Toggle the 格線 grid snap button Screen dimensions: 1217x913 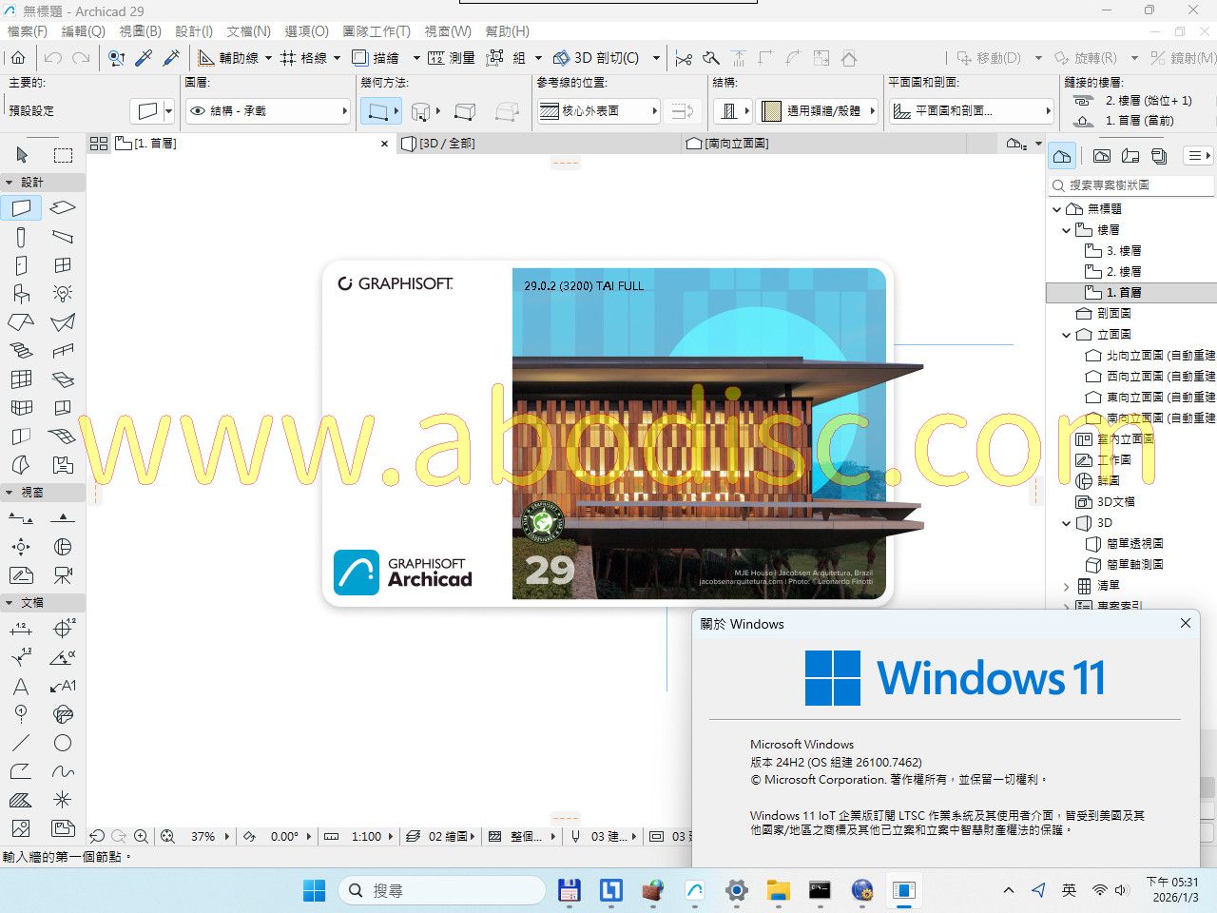click(303, 58)
